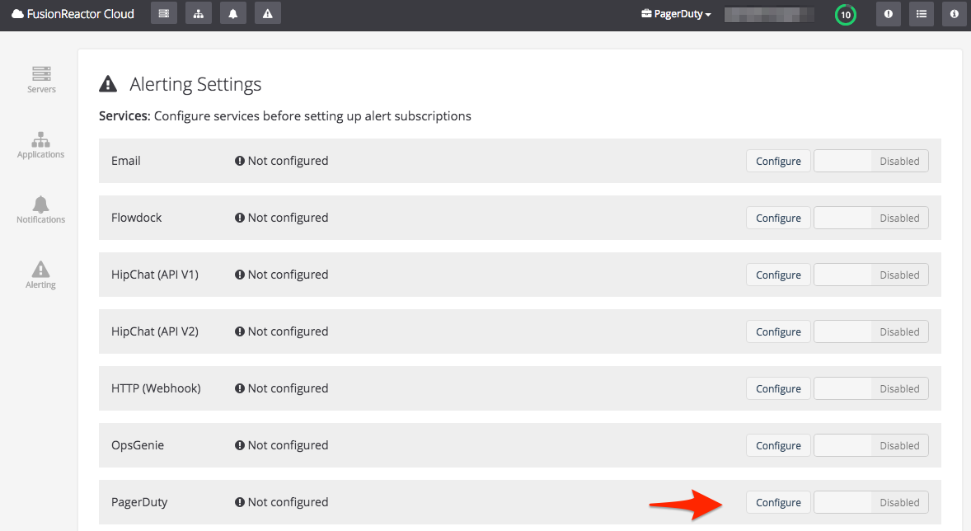Click the servers icon in top navbar
The width and height of the screenshot is (971, 531).
pos(164,14)
